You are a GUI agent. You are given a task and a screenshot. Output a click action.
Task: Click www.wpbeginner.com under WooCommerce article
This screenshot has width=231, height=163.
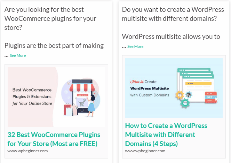click(x=27, y=151)
